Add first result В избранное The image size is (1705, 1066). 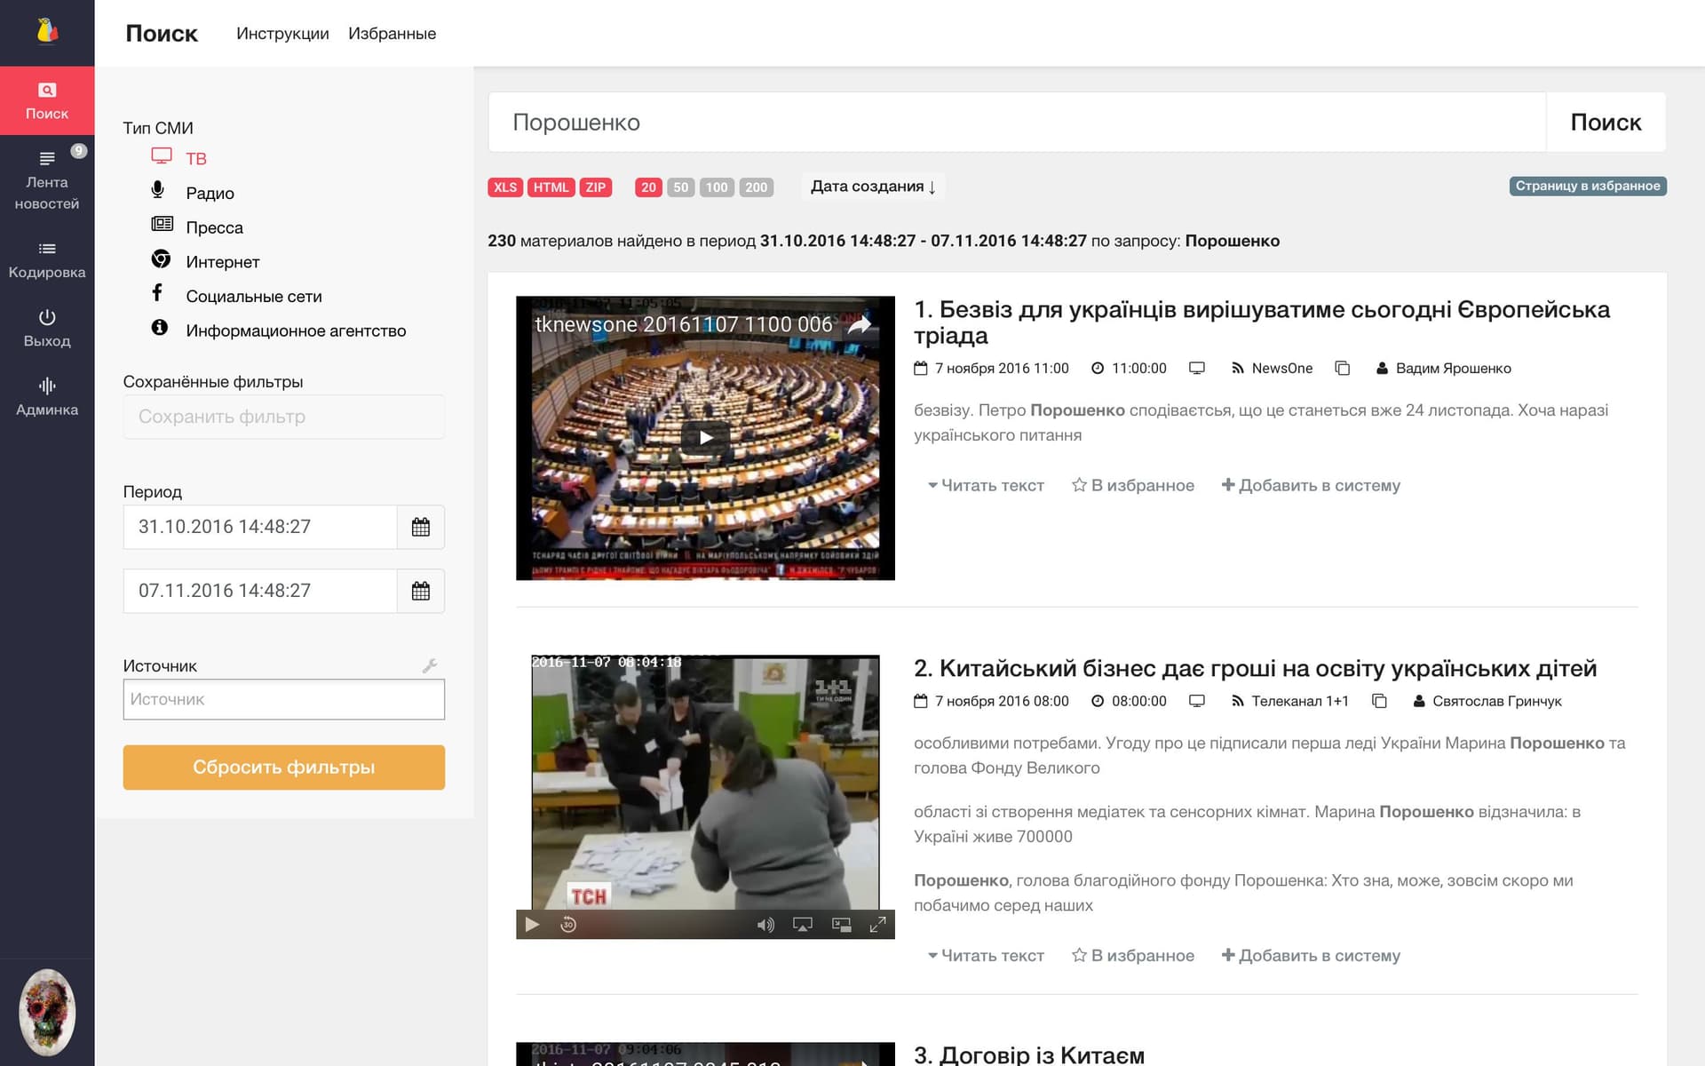(1133, 486)
